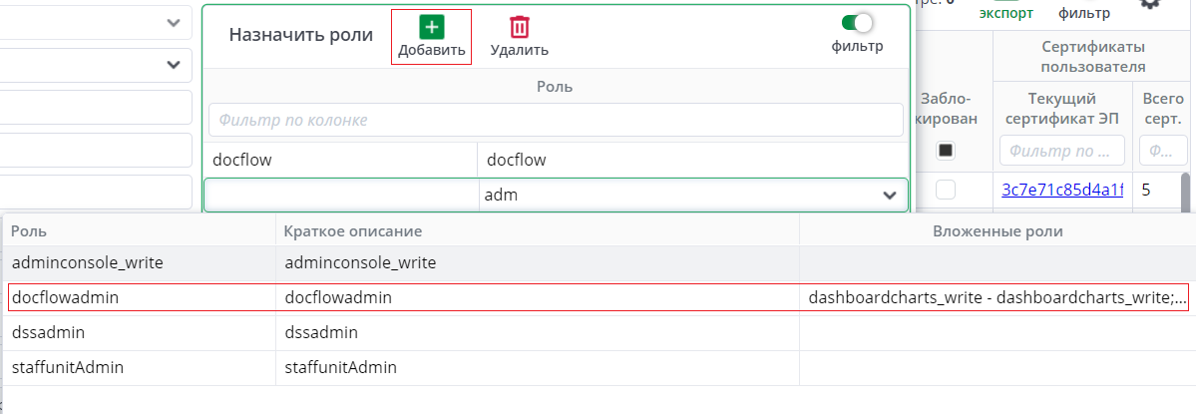
Task: Click the existing docflow role row
Action: tap(340, 160)
